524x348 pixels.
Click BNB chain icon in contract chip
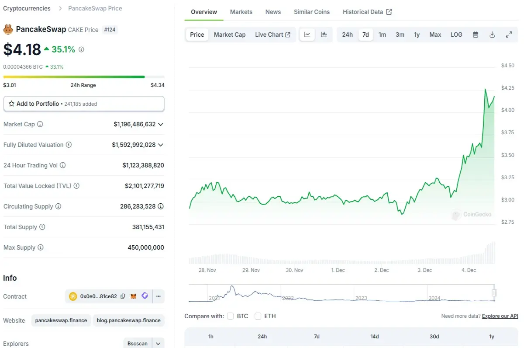73,296
